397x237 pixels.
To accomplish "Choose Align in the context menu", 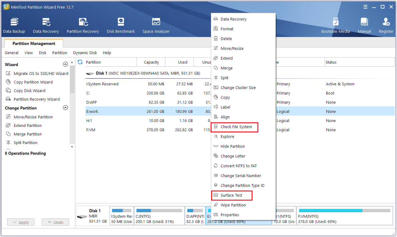I will point(244,117).
